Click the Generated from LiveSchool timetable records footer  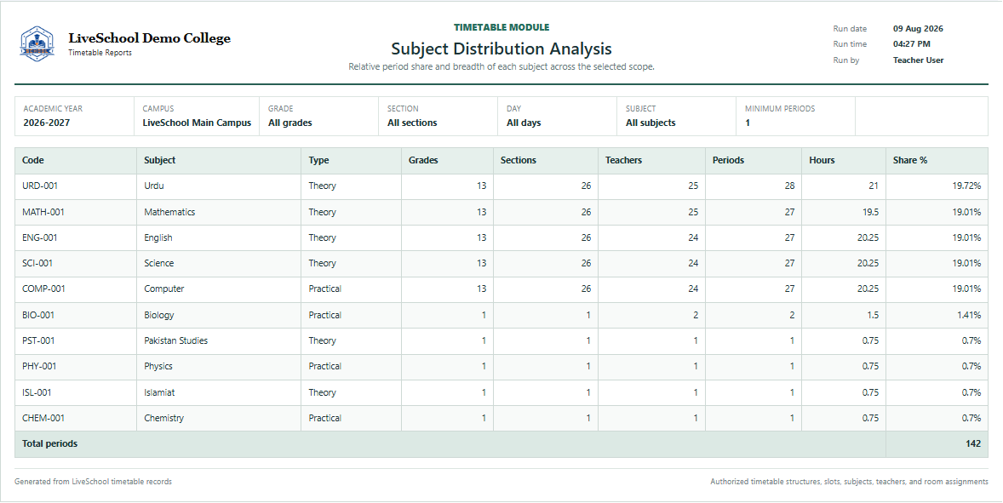94,482
